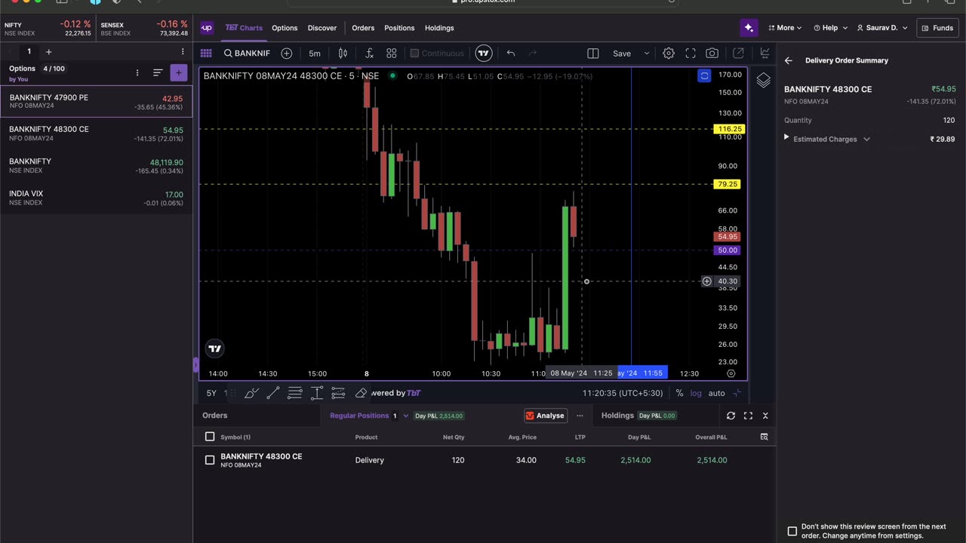Toggle auto scale
Viewport: 966px width, 543px height.
(717, 393)
